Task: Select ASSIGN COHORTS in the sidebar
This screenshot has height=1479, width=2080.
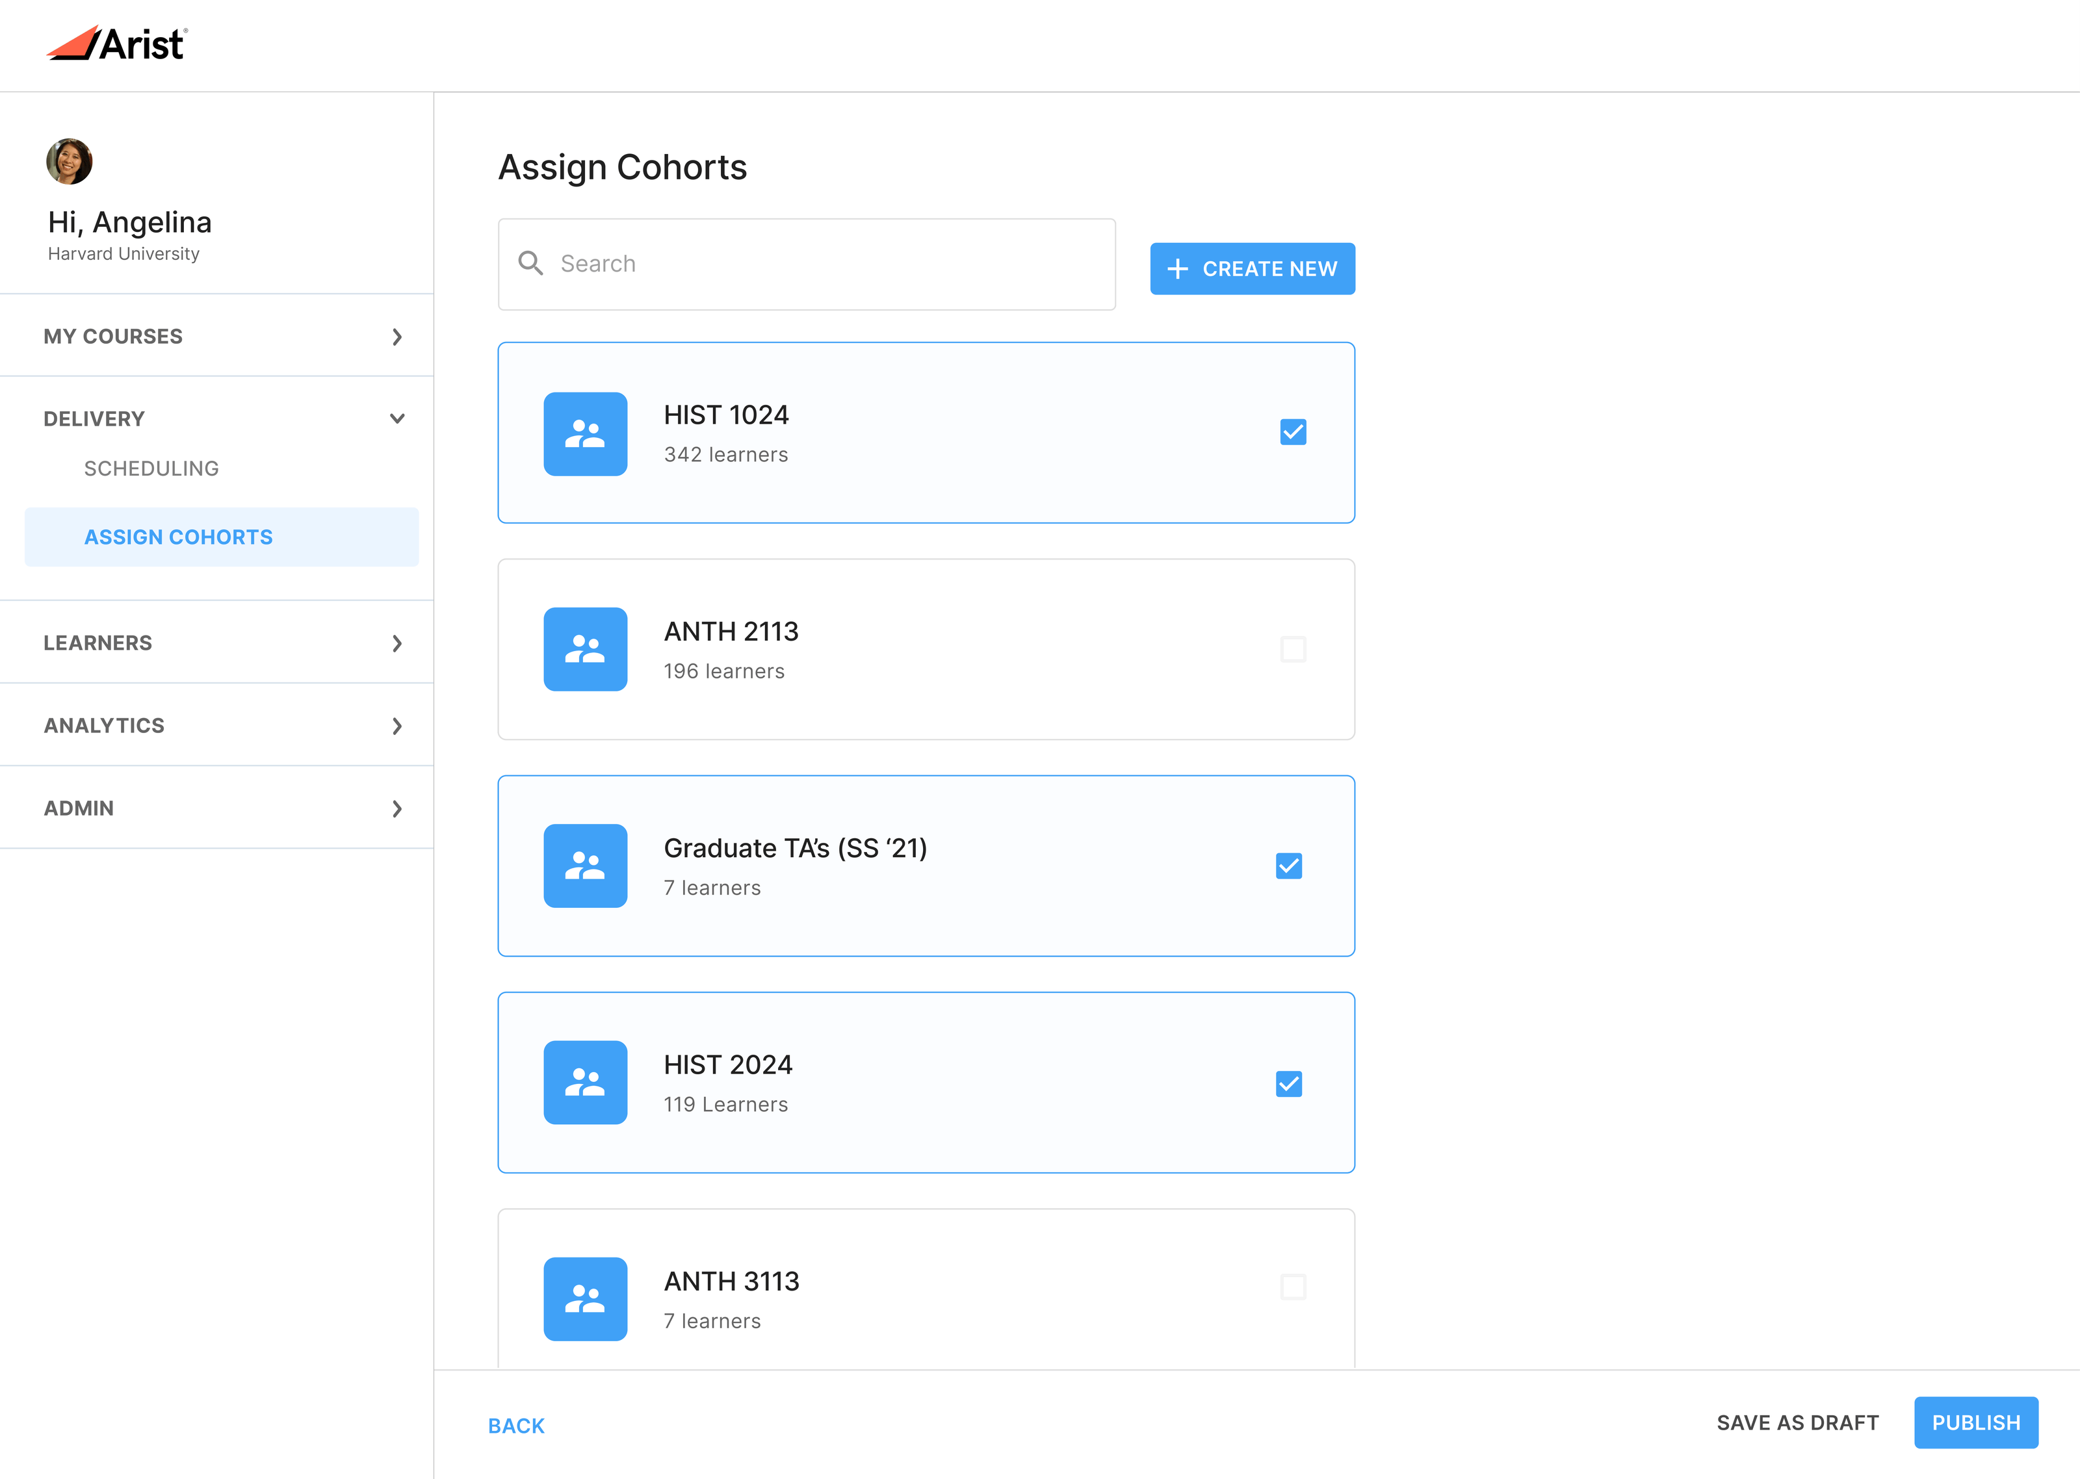Action: click(x=179, y=536)
